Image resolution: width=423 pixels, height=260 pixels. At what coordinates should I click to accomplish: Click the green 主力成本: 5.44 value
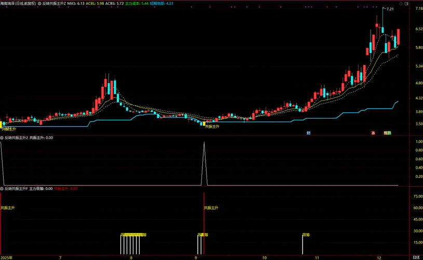(137, 4)
